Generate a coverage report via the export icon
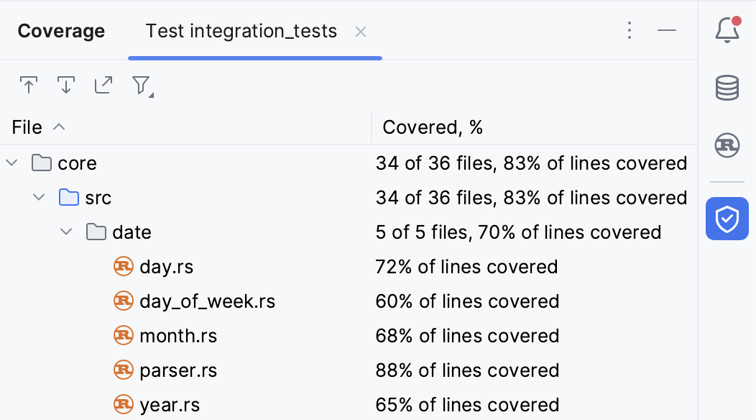This screenshot has width=756, height=420. tap(103, 85)
